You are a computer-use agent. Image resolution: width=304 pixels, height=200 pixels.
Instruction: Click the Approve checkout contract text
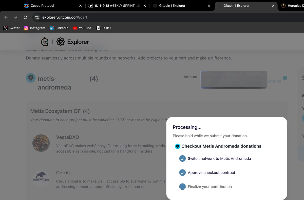coord(212,173)
